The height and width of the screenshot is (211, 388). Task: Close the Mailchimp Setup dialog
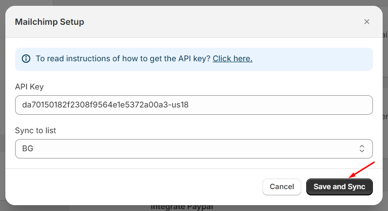point(367,22)
